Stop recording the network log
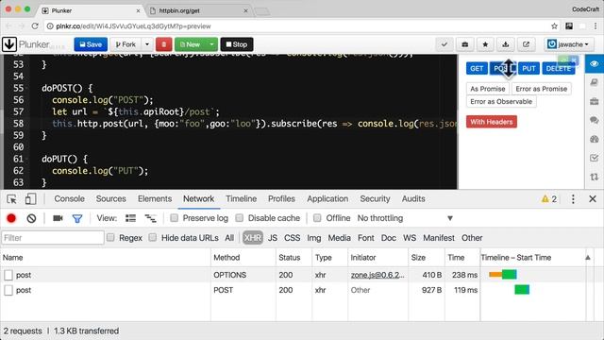 click(11, 218)
